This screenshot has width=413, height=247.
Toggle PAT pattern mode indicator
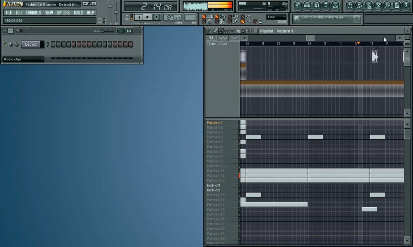point(131,15)
